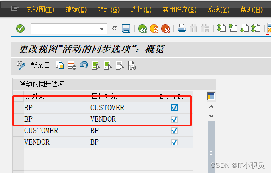Screen dimensions: 271x173
Task: Click the orange Exit icon
Action: 154,28
